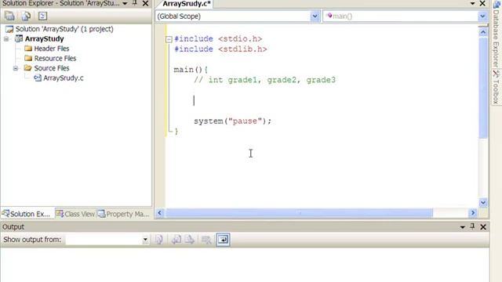Close the Output panel
Image resolution: width=502 pixels, height=282 pixels.
pyautogui.click(x=483, y=227)
